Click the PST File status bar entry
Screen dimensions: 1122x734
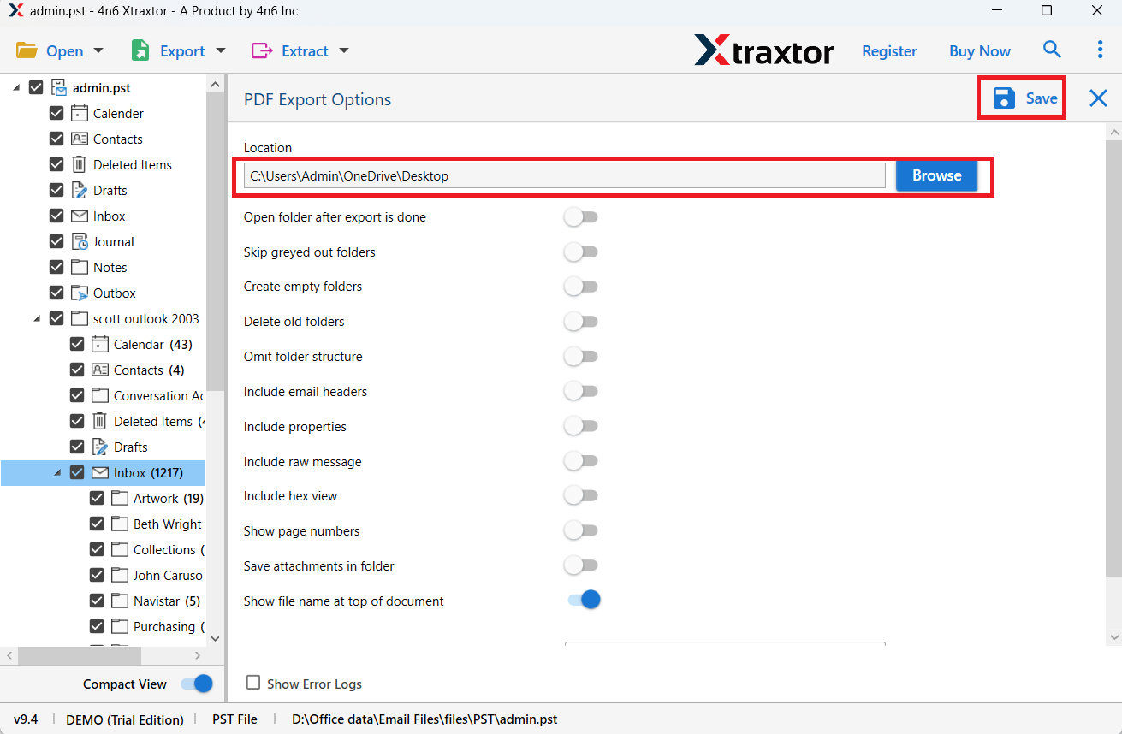[x=234, y=719]
